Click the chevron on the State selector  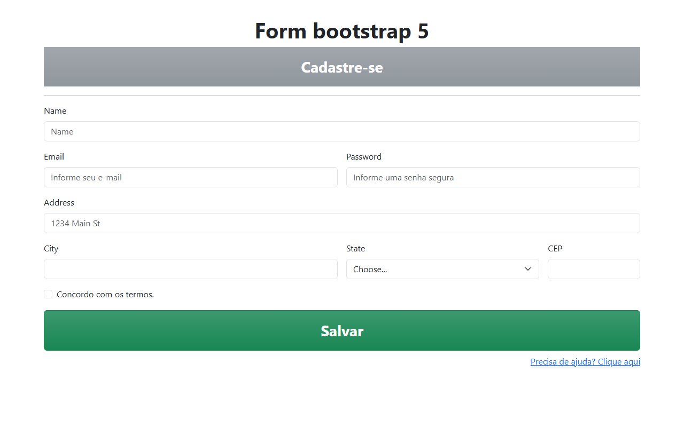coord(528,269)
